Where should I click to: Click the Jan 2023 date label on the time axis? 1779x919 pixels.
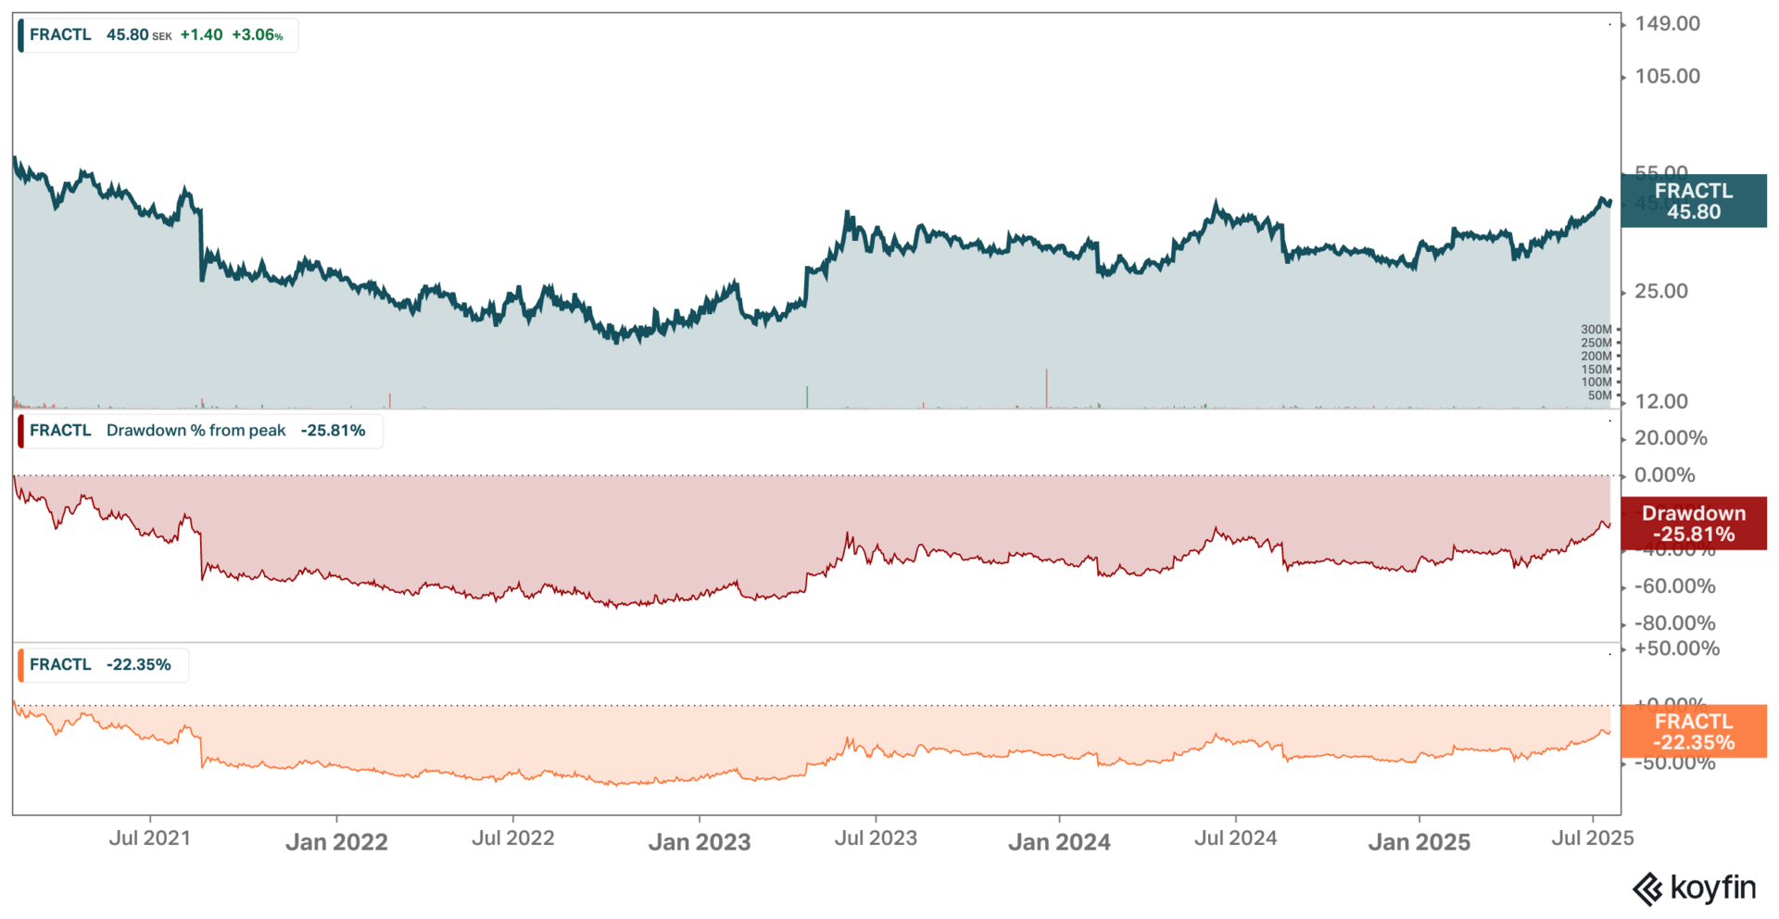pyautogui.click(x=700, y=842)
